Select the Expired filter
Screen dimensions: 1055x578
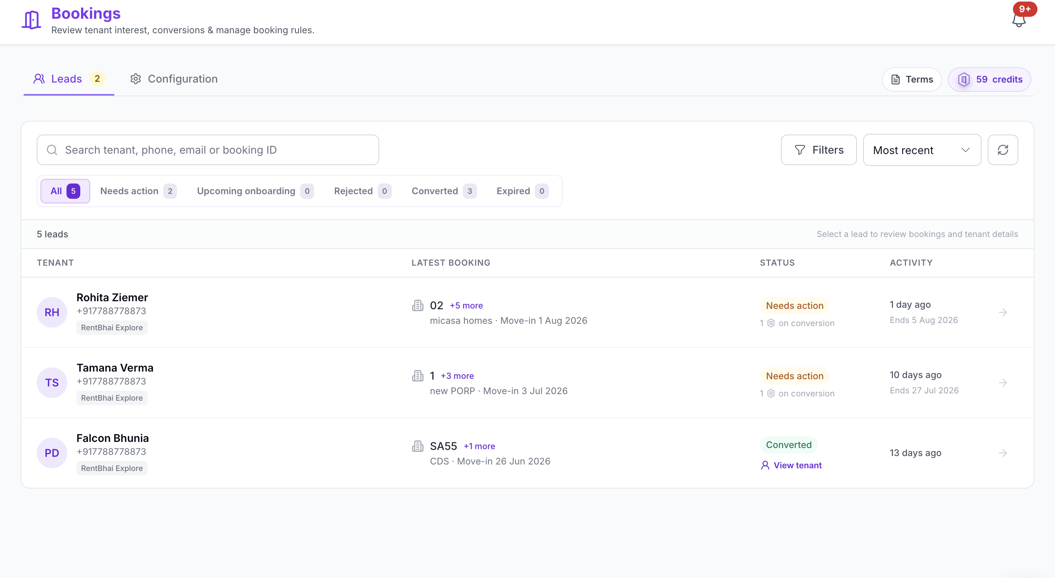pos(522,191)
